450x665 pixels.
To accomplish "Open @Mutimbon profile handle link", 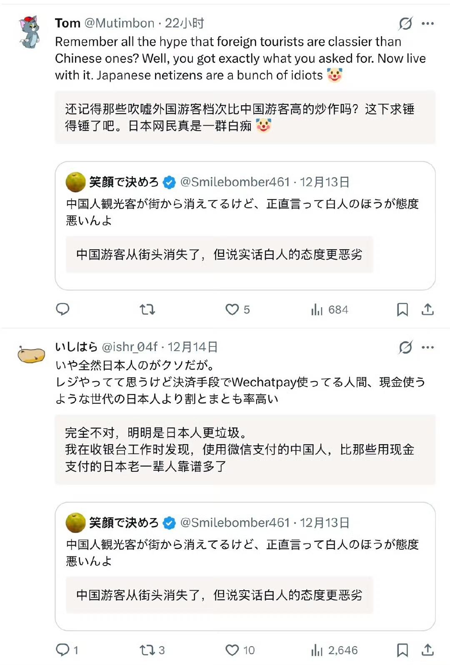I will click(x=120, y=23).
